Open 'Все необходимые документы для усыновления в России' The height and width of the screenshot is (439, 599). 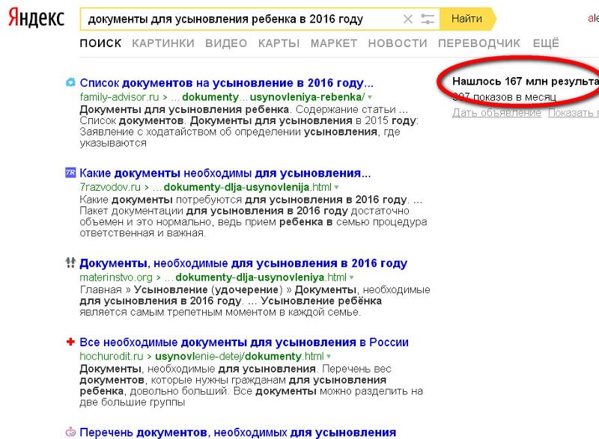[x=244, y=343]
